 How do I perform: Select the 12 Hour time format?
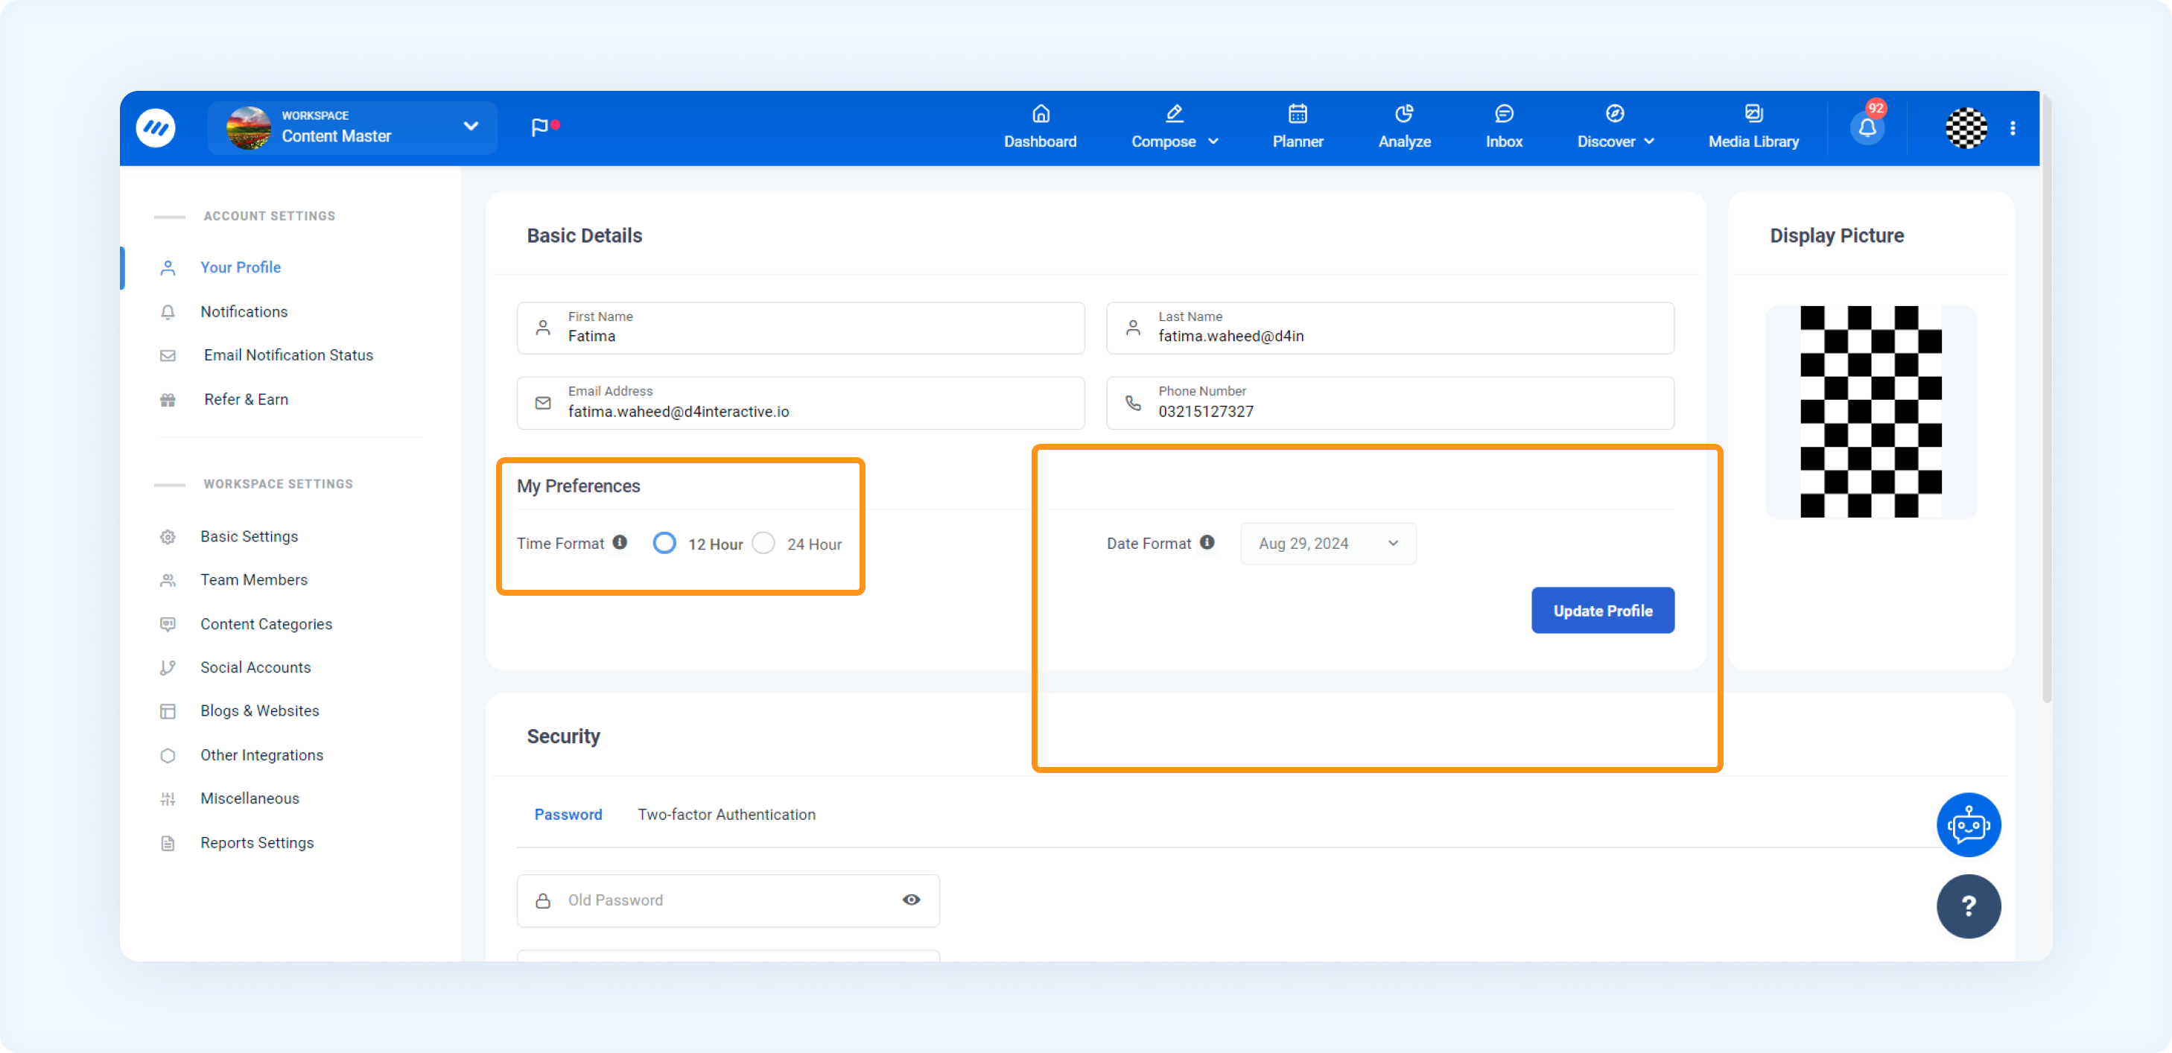pyautogui.click(x=664, y=543)
